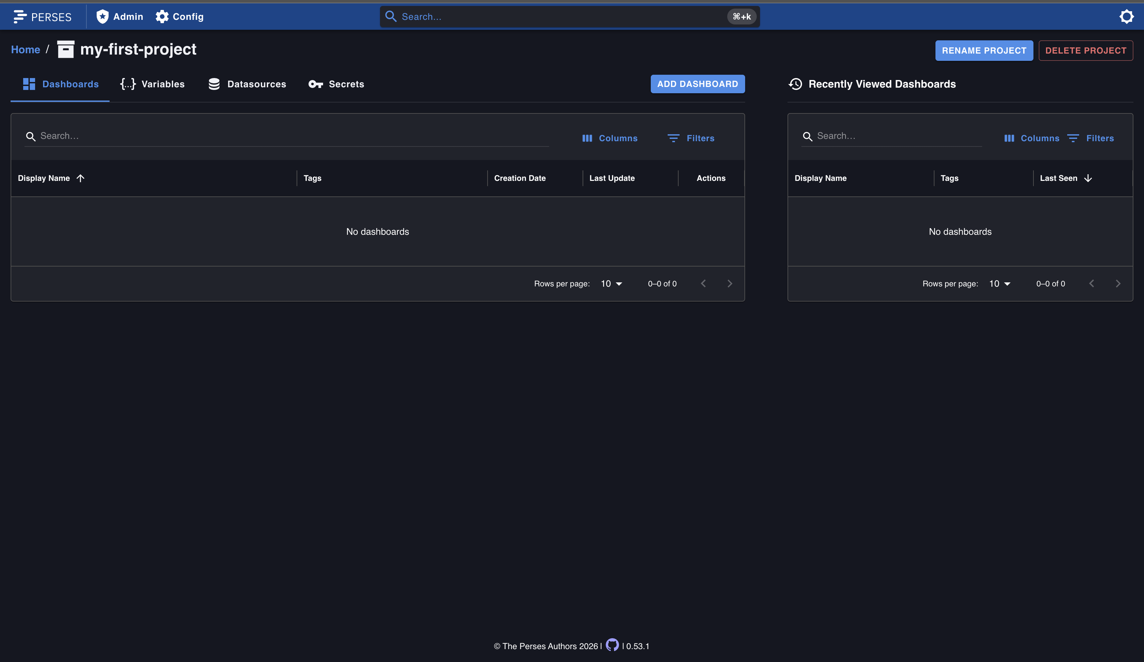This screenshot has height=662, width=1144.
Task: Open Filters in recently viewed panel
Action: [1090, 138]
